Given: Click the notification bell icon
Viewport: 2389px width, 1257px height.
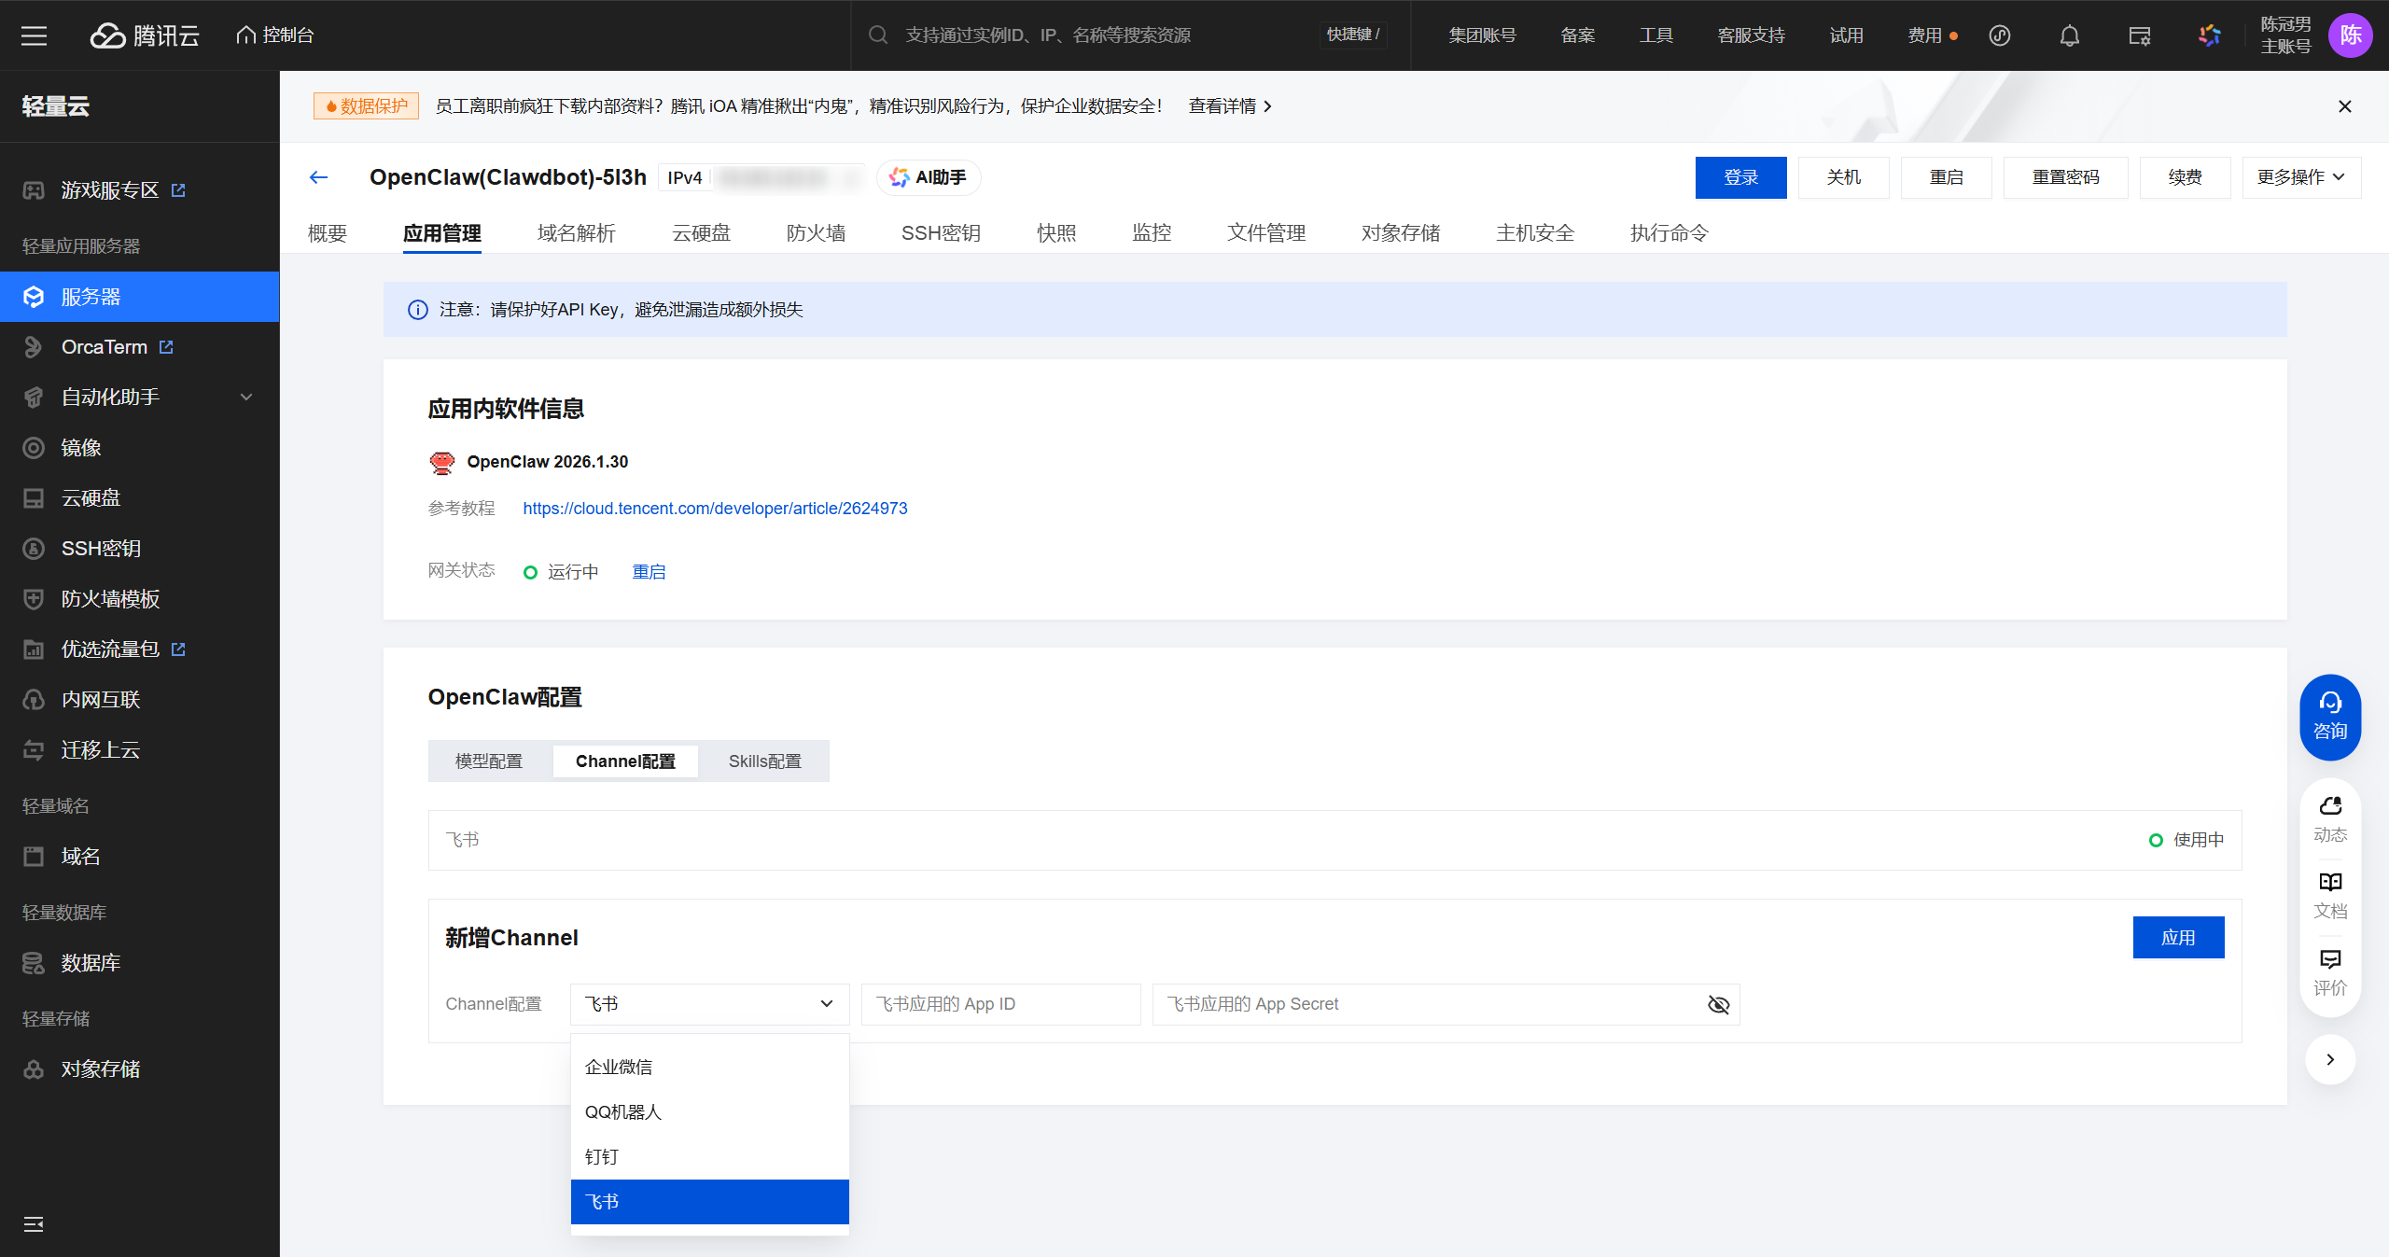Looking at the screenshot, I should coord(2068,35).
